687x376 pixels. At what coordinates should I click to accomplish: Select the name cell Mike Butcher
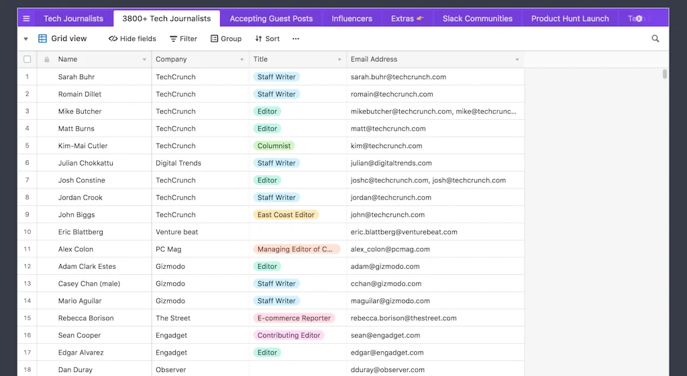point(94,111)
